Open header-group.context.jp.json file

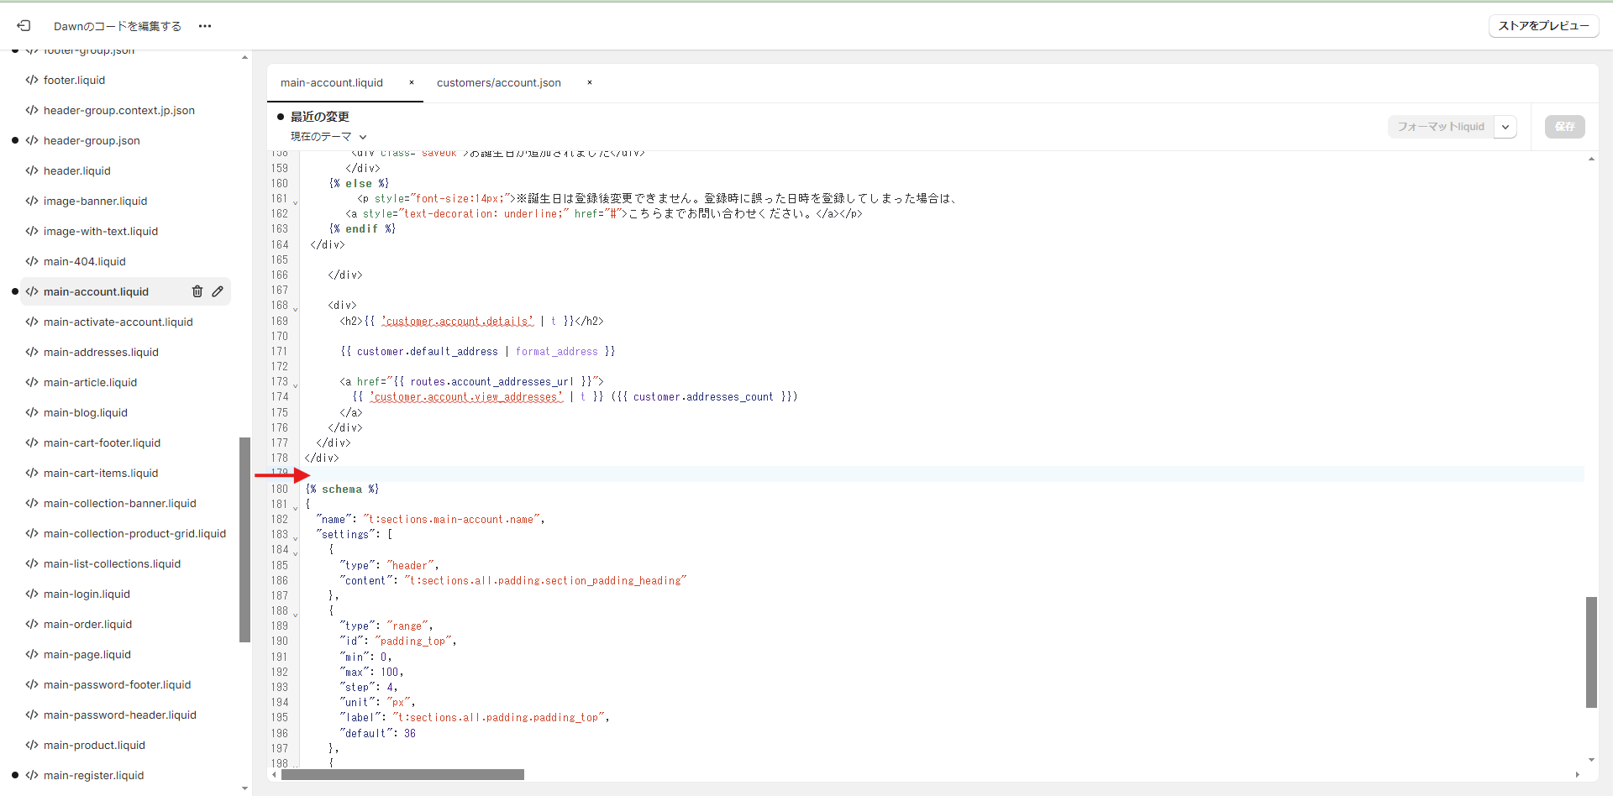pyautogui.click(x=119, y=110)
